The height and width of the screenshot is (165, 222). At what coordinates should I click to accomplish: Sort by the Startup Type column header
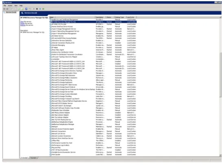click(x=120, y=17)
